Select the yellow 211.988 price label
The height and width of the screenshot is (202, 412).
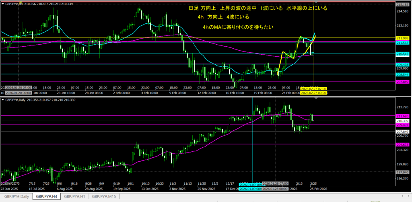[x=403, y=38]
